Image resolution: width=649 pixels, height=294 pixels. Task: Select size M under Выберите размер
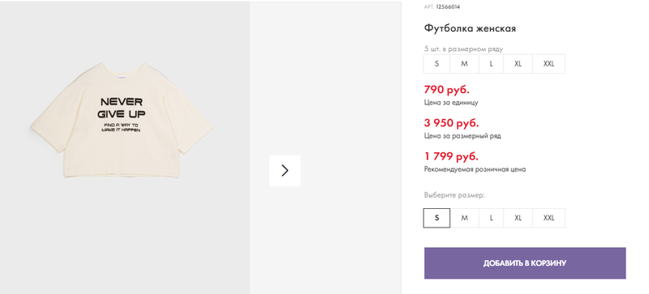click(x=464, y=218)
